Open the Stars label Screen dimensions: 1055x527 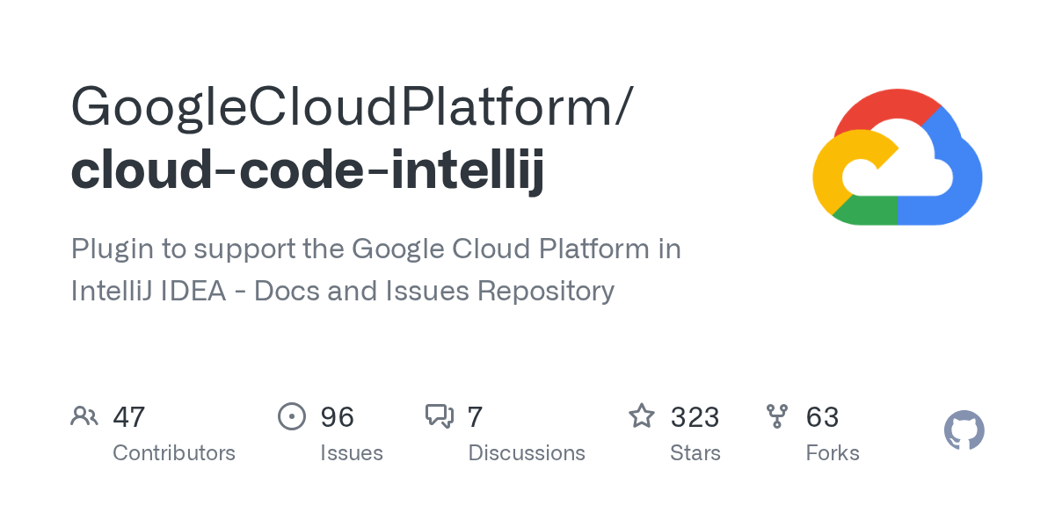click(695, 453)
